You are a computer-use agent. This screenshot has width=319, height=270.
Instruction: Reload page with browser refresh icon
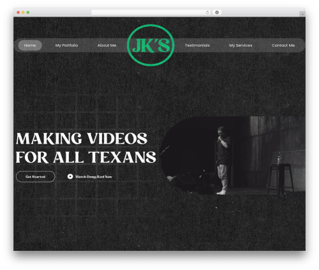tap(207, 12)
